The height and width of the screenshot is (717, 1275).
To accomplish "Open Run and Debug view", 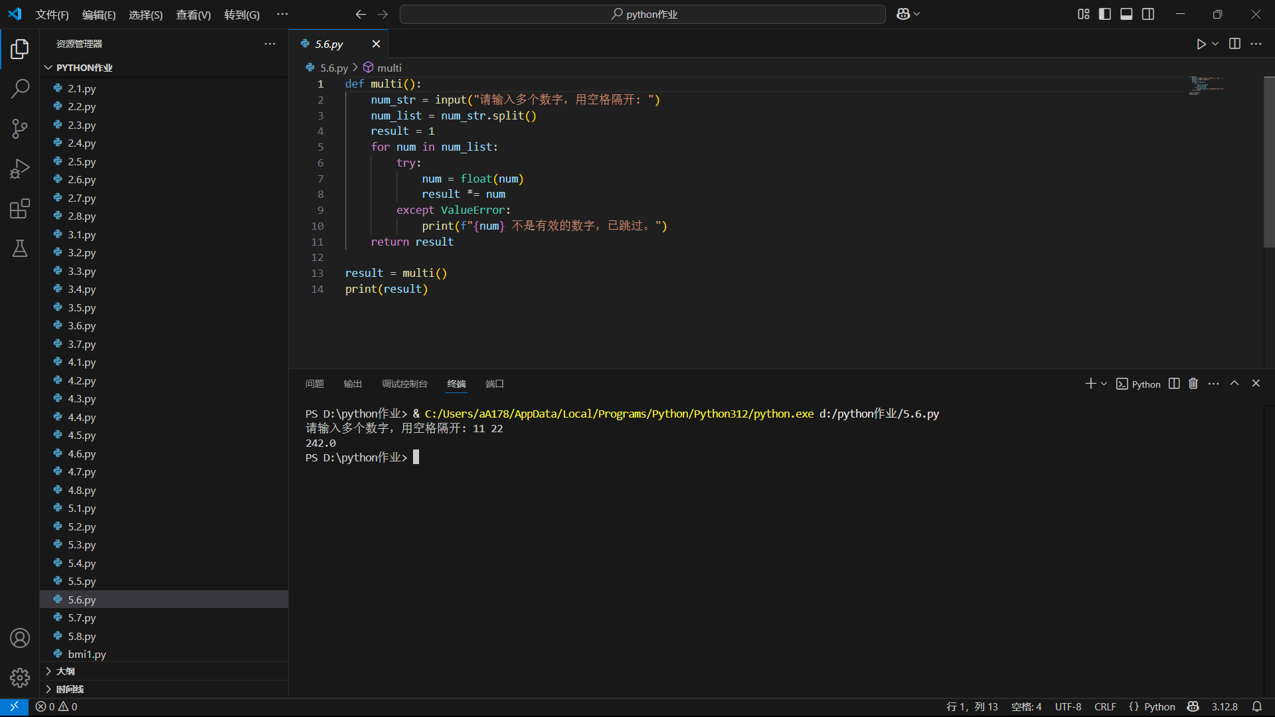I will coord(20,169).
